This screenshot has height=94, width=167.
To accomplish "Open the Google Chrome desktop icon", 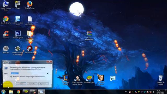I will [6, 20].
